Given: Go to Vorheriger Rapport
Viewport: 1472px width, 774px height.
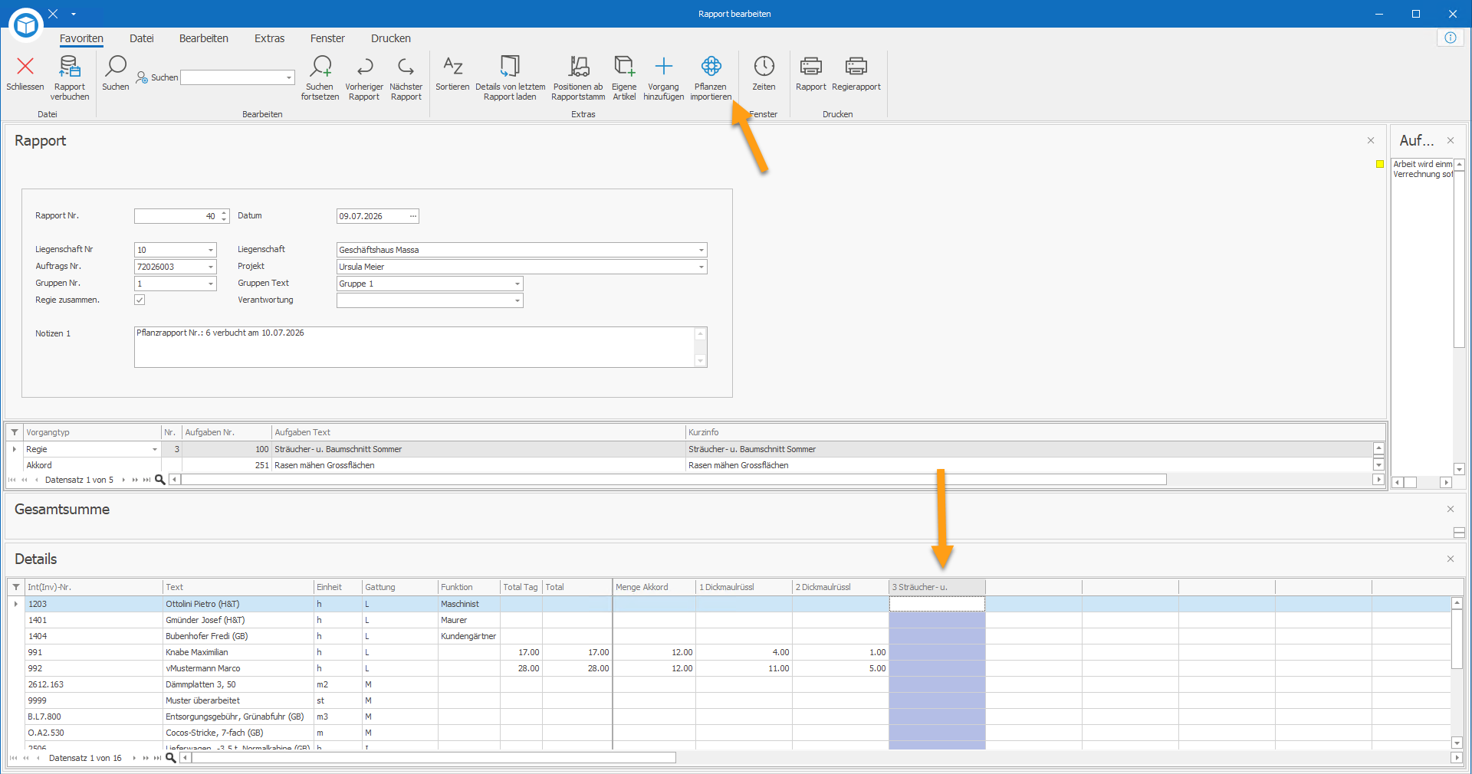Looking at the screenshot, I should pos(364,67).
